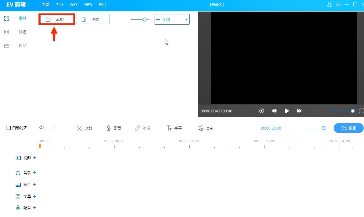This screenshot has height=217, width=364.
Task: Toggle fullscreen preview icon
Action: tap(361, 111)
